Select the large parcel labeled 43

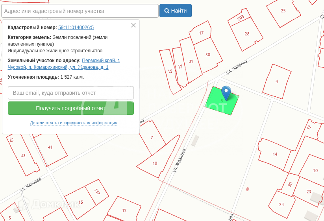pos(23,156)
